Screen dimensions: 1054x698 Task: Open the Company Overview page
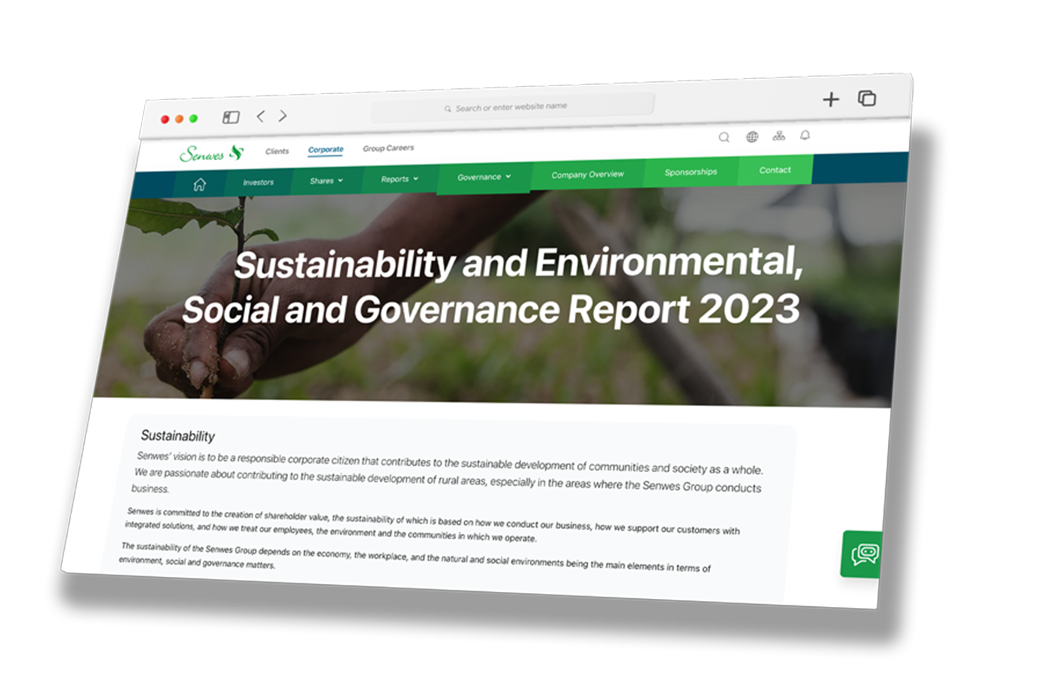click(588, 174)
